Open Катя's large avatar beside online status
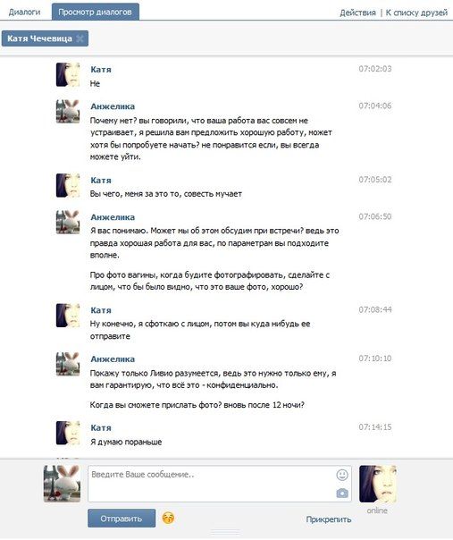This screenshot has width=453, height=540. click(378, 484)
